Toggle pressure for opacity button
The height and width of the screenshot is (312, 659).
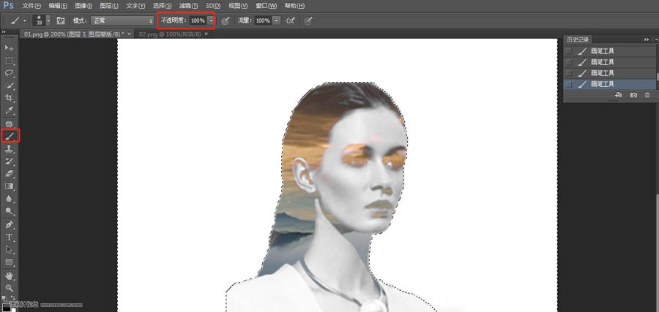pos(226,20)
